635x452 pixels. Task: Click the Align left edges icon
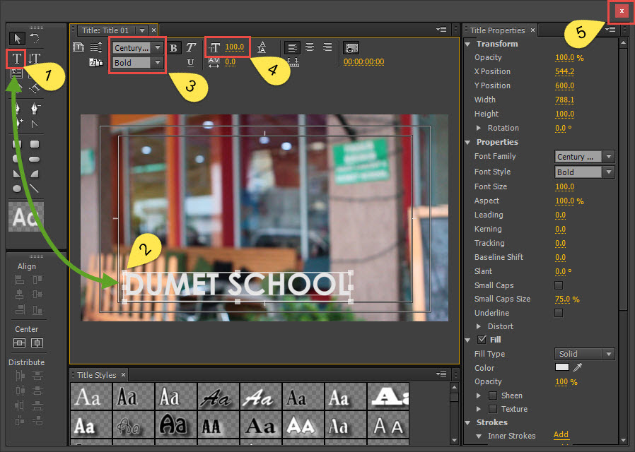tap(19, 280)
